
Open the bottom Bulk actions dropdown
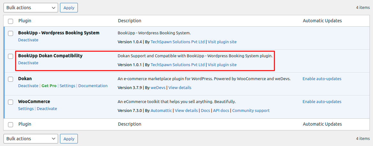[31, 139]
